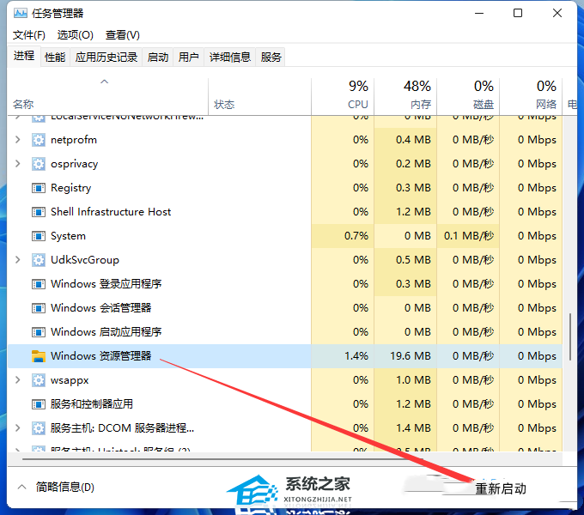Select the Shell Infrastructure Host name
This screenshot has width=584, height=515.
coord(111,212)
